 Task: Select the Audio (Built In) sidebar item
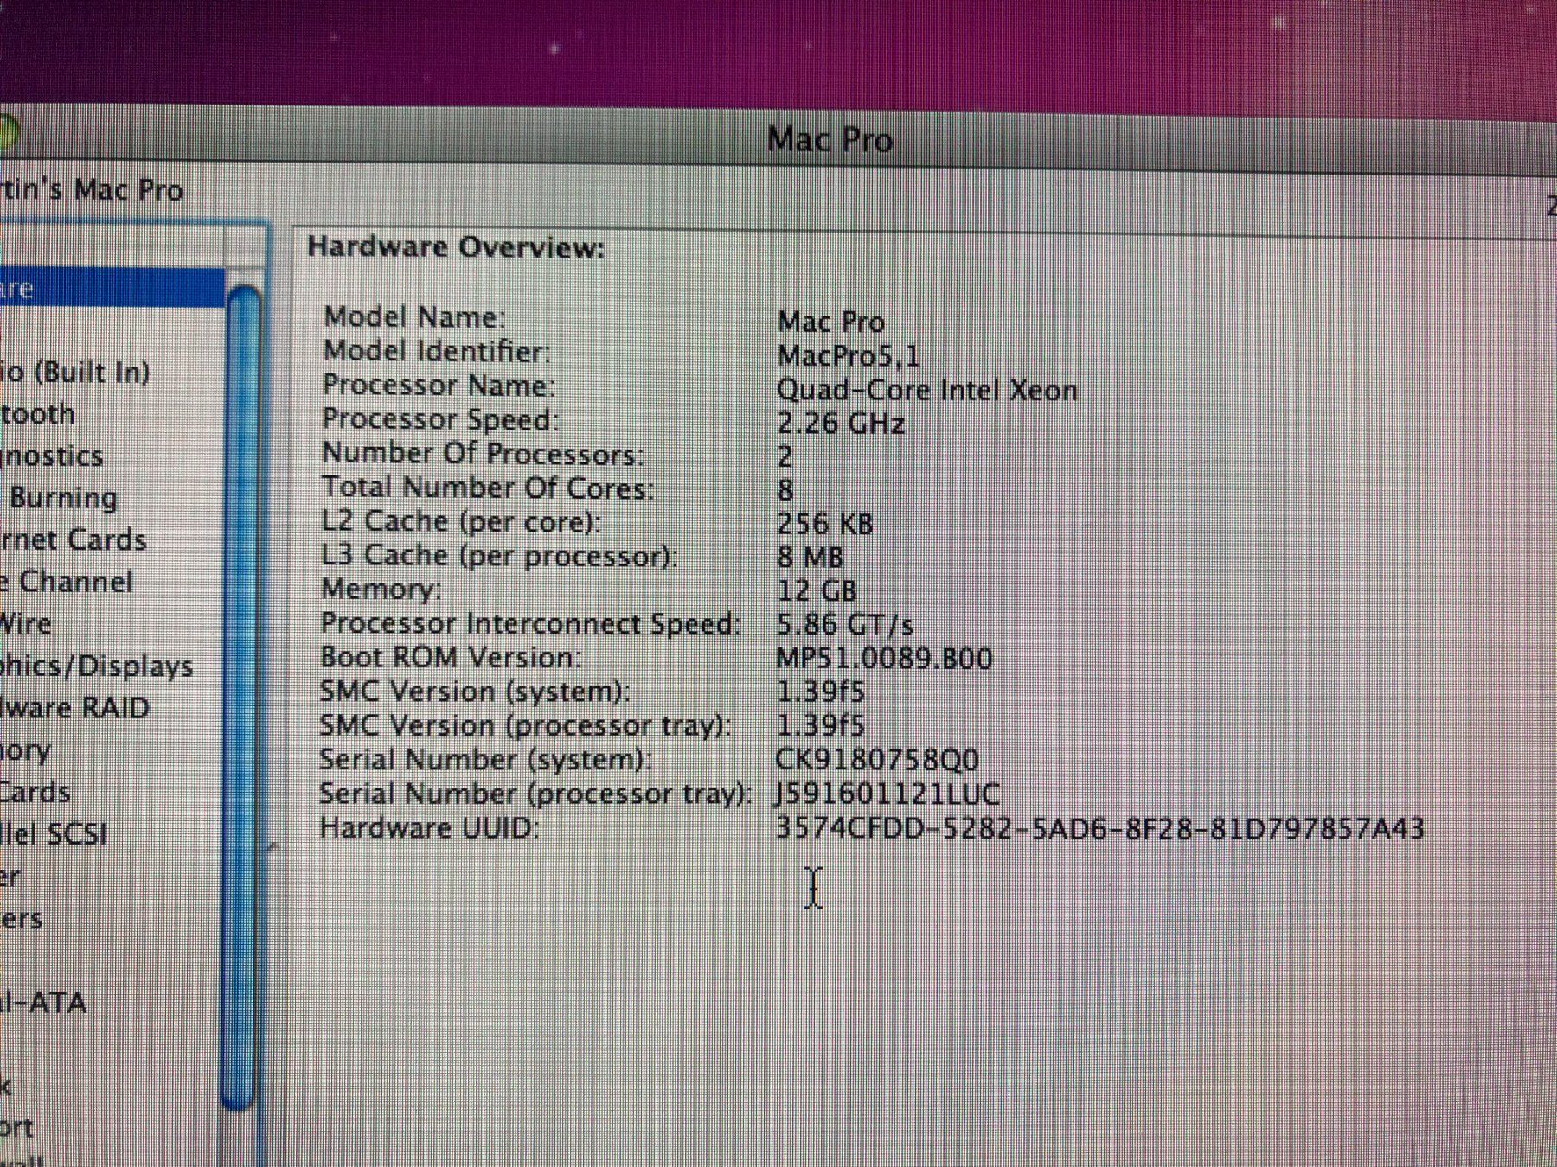(75, 373)
